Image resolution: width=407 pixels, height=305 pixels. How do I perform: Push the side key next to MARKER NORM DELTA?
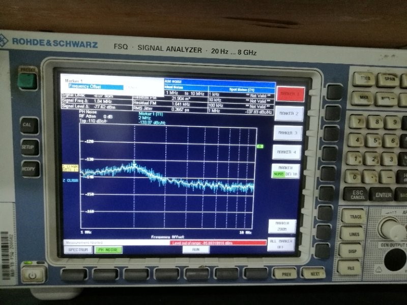click(x=329, y=173)
